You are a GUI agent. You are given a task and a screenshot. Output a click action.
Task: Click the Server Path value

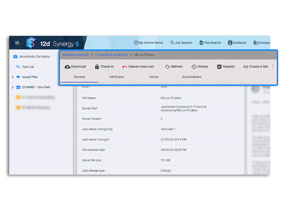pos(183,109)
